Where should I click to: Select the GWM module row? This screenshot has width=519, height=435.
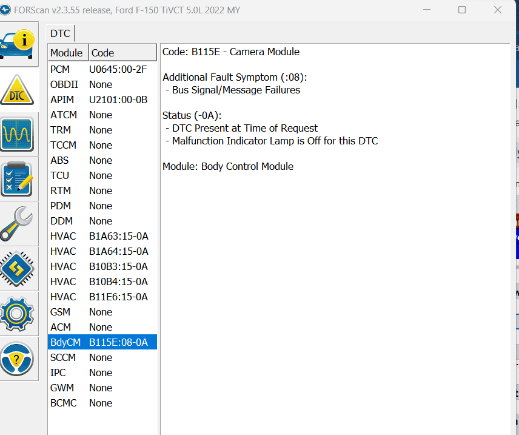pyautogui.click(x=102, y=388)
